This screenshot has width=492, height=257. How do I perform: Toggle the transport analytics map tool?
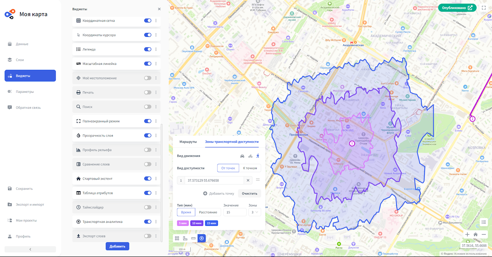(202, 238)
